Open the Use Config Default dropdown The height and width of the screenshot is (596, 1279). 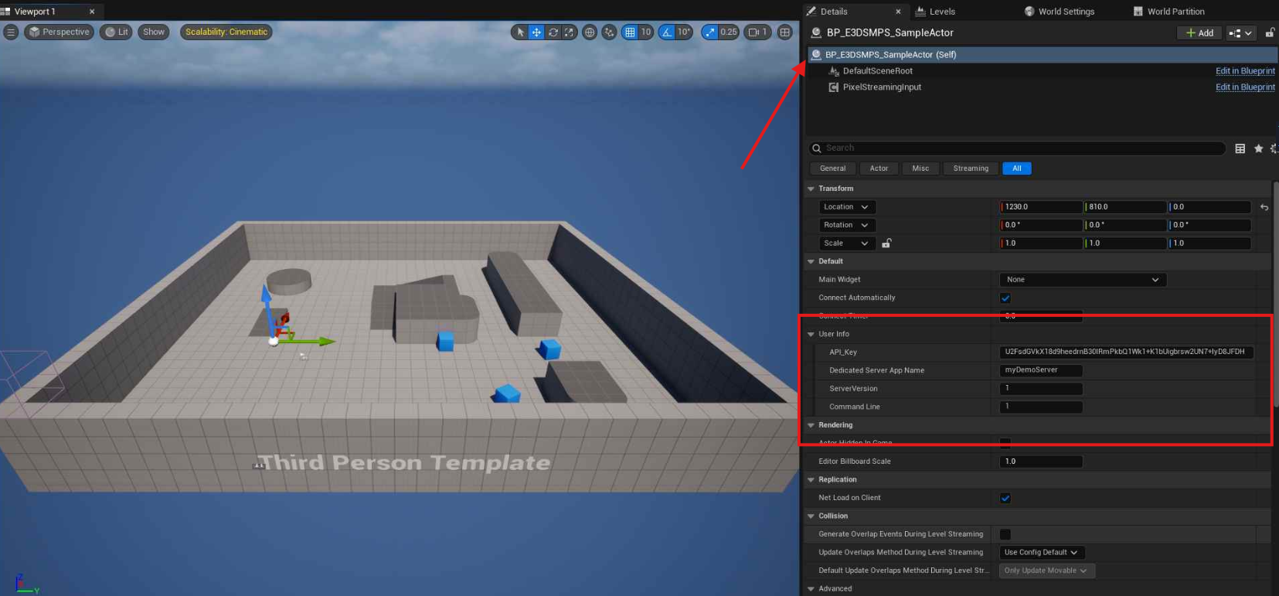click(x=1041, y=553)
